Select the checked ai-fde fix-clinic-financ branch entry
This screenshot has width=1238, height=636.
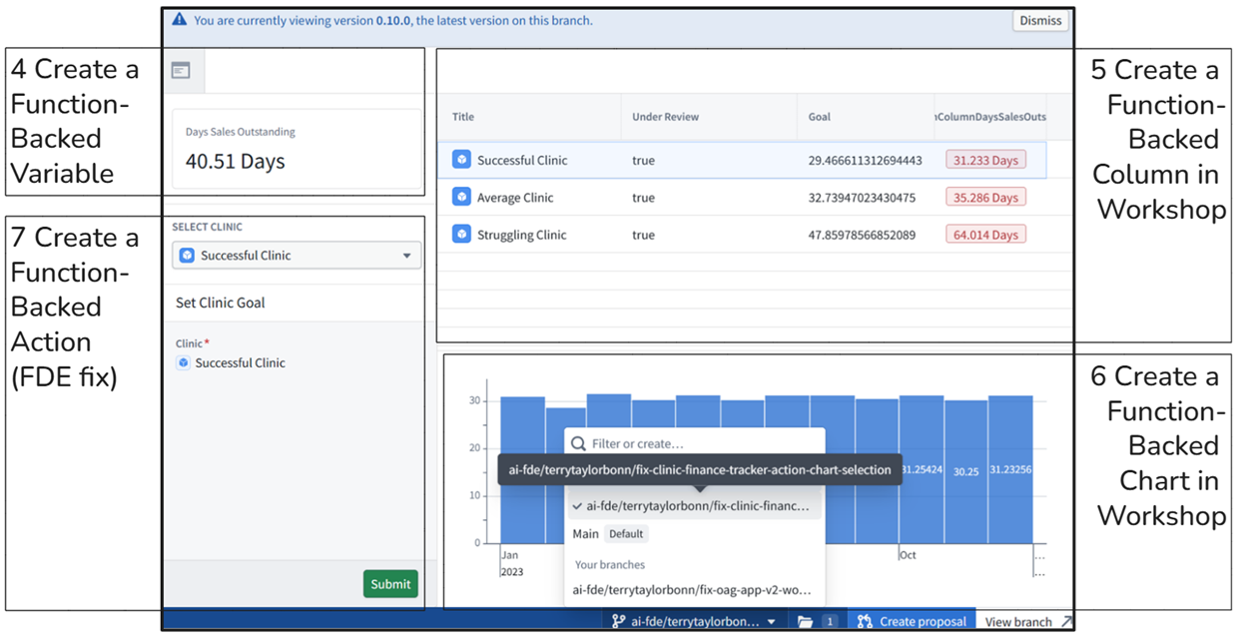pyautogui.click(x=695, y=506)
